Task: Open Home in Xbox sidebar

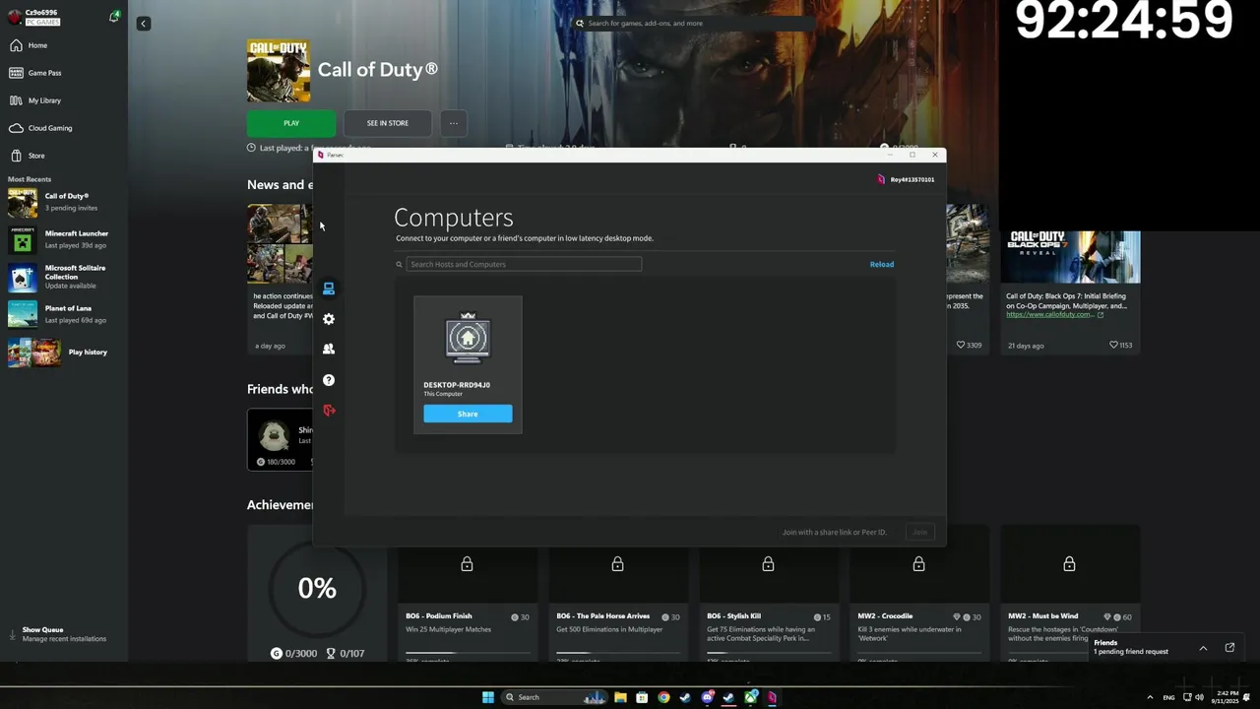Action: click(x=37, y=45)
